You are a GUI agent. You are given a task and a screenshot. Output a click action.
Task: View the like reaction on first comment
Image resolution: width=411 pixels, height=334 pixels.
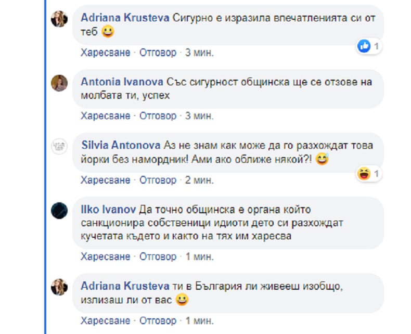(x=364, y=46)
